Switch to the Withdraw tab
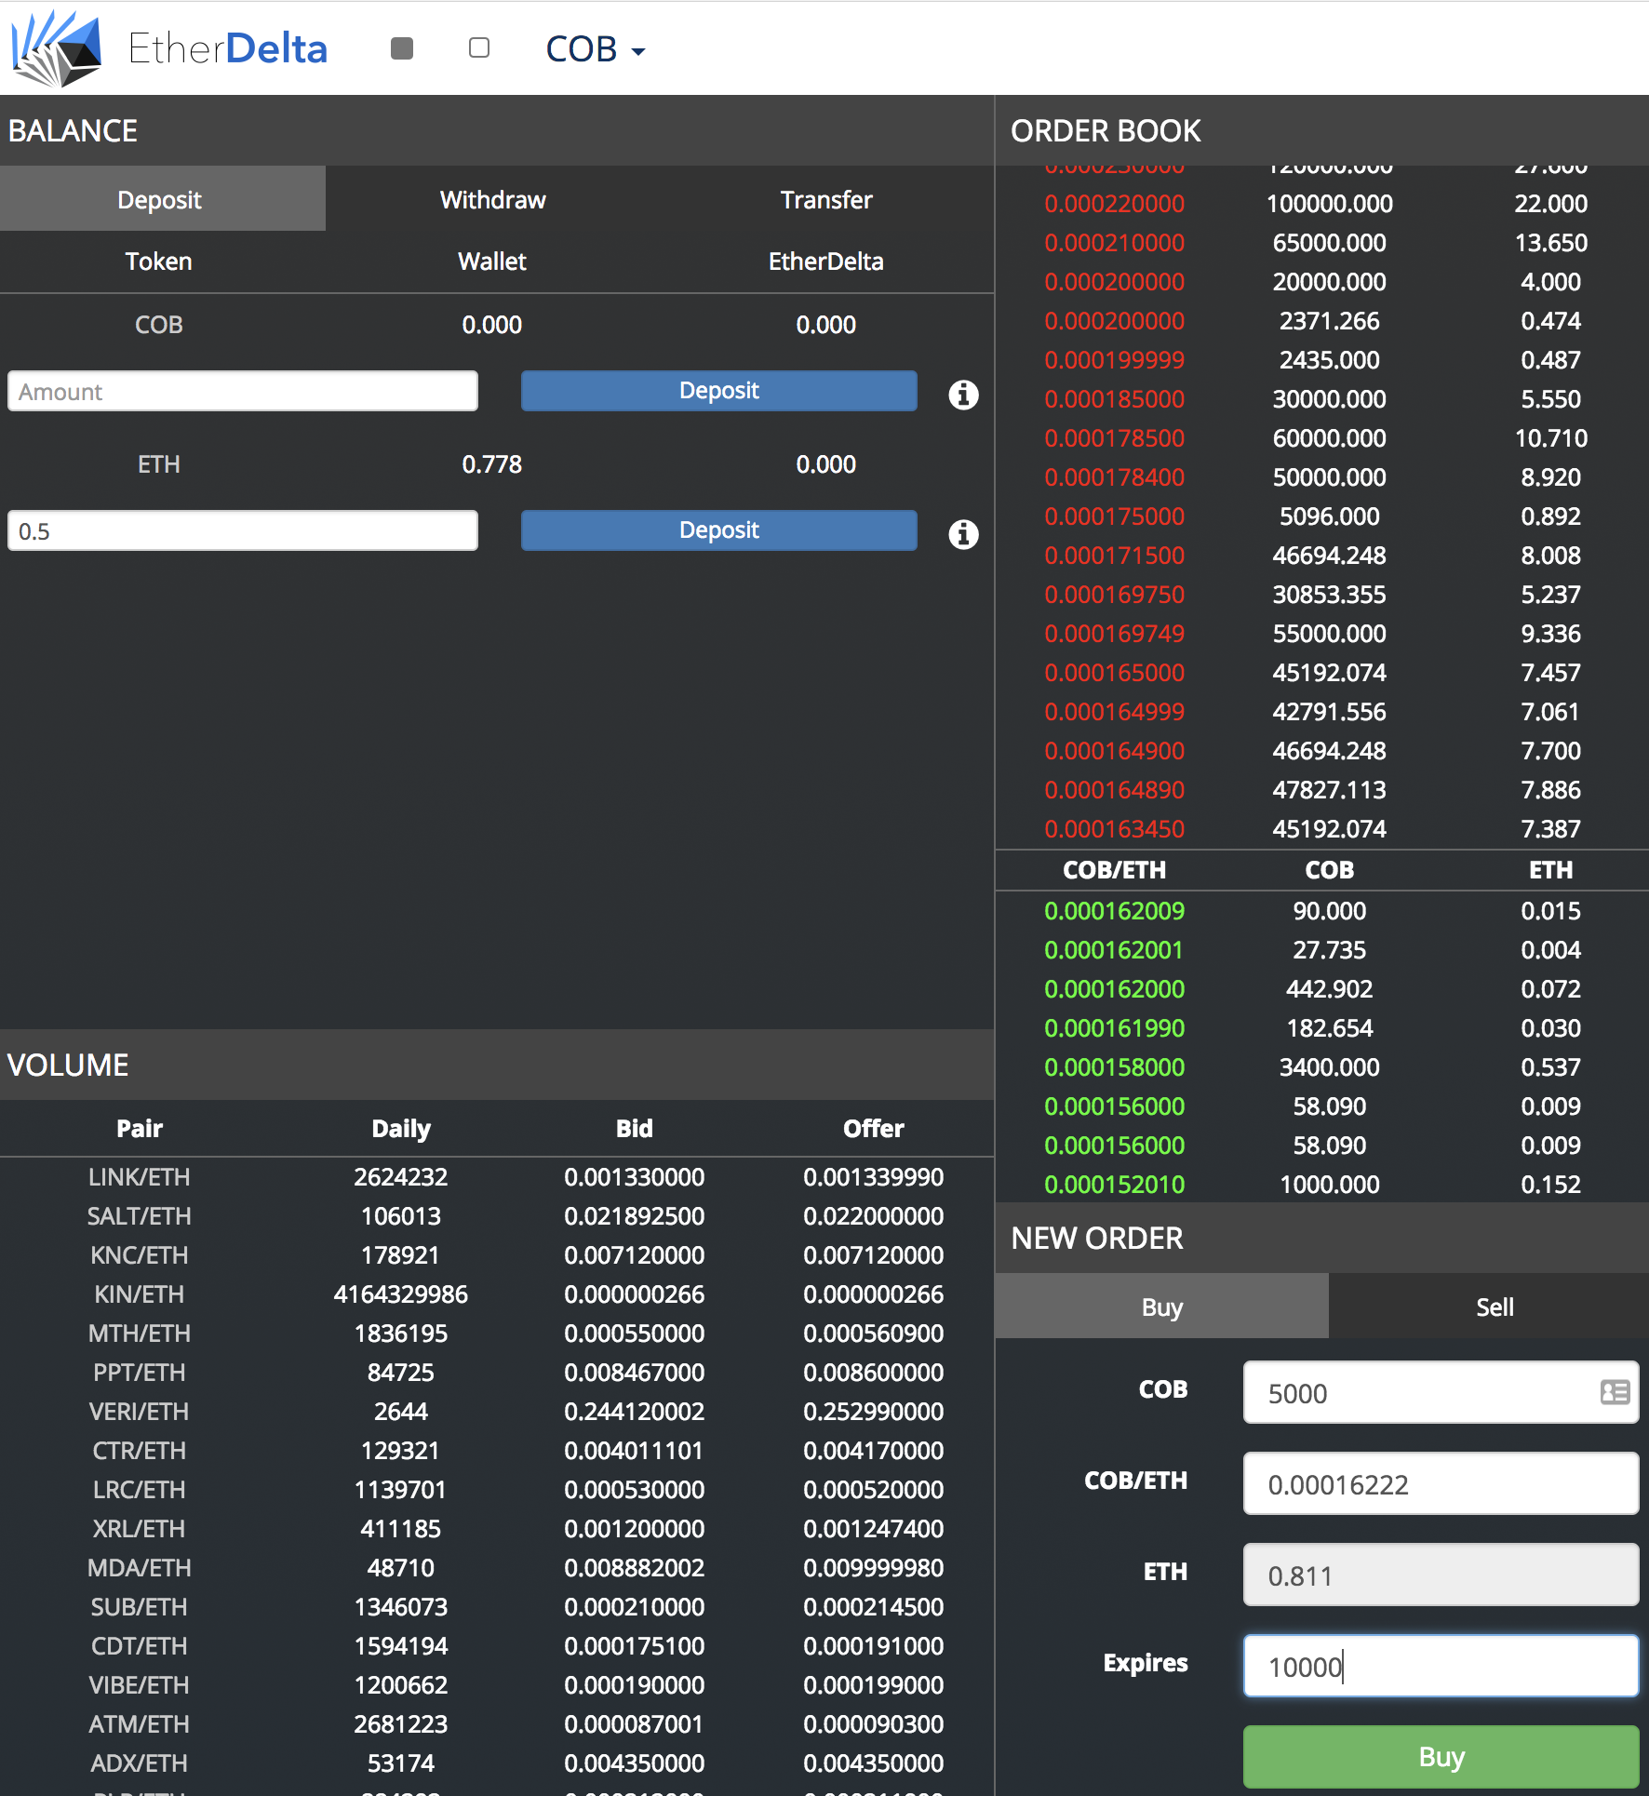This screenshot has width=1649, height=1796. coord(492,199)
